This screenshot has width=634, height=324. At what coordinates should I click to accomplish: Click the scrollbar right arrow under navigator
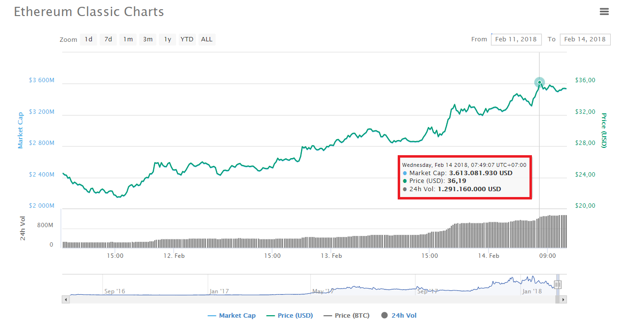[x=564, y=300]
